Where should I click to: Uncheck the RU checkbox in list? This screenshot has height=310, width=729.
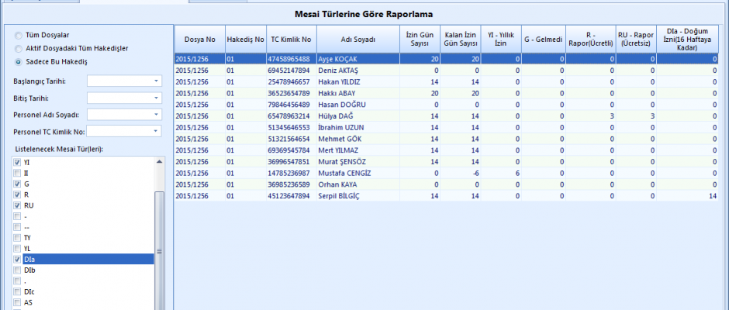point(17,205)
